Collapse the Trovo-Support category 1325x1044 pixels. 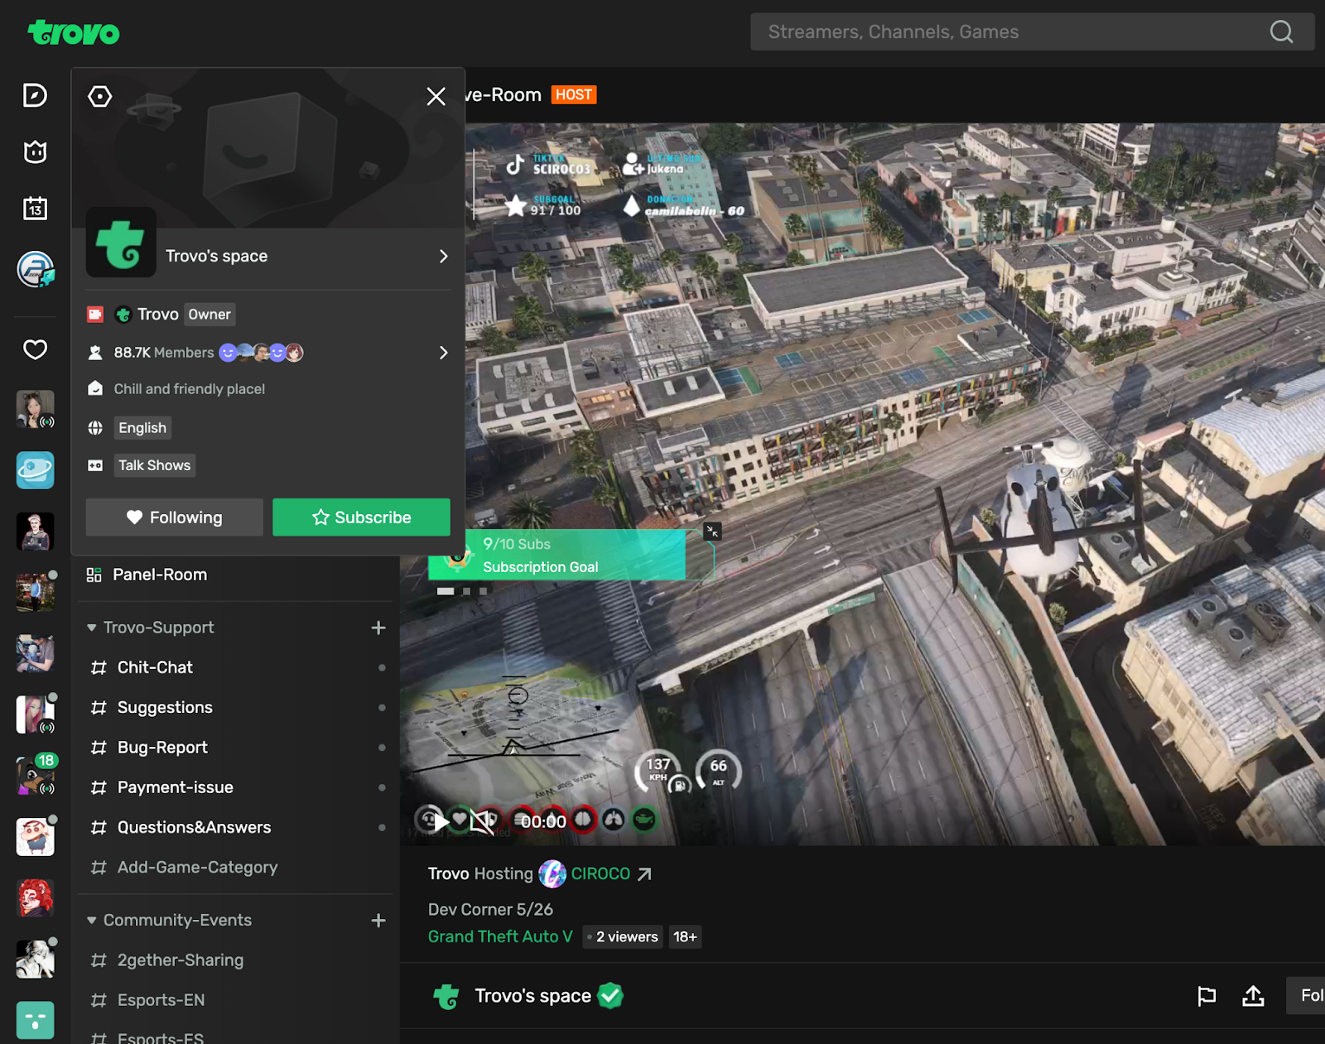click(92, 628)
